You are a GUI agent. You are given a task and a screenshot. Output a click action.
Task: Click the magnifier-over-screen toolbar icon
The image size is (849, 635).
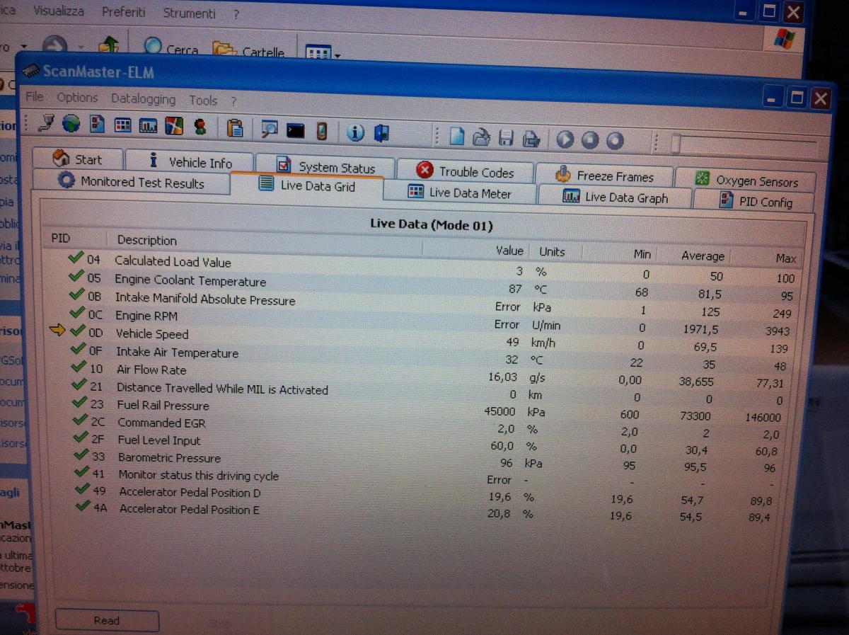pos(270,130)
